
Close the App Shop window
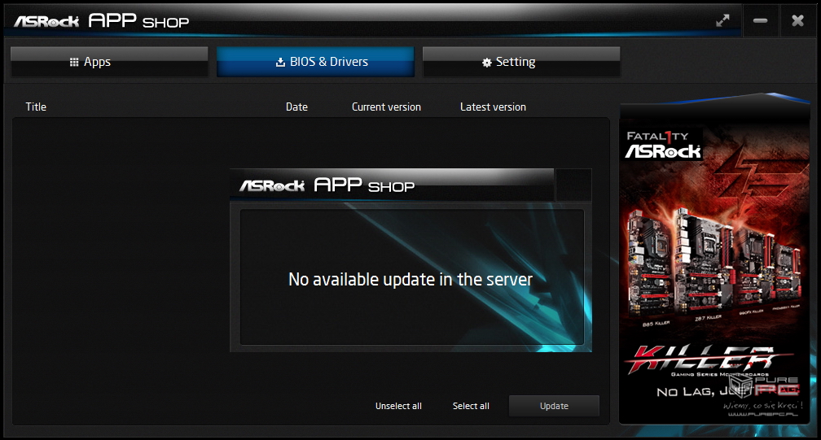point(797,20)
